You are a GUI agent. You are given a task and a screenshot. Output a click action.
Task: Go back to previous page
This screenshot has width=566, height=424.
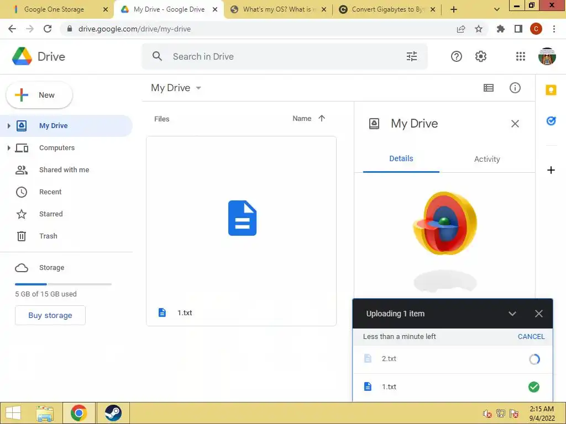point(12,29)
